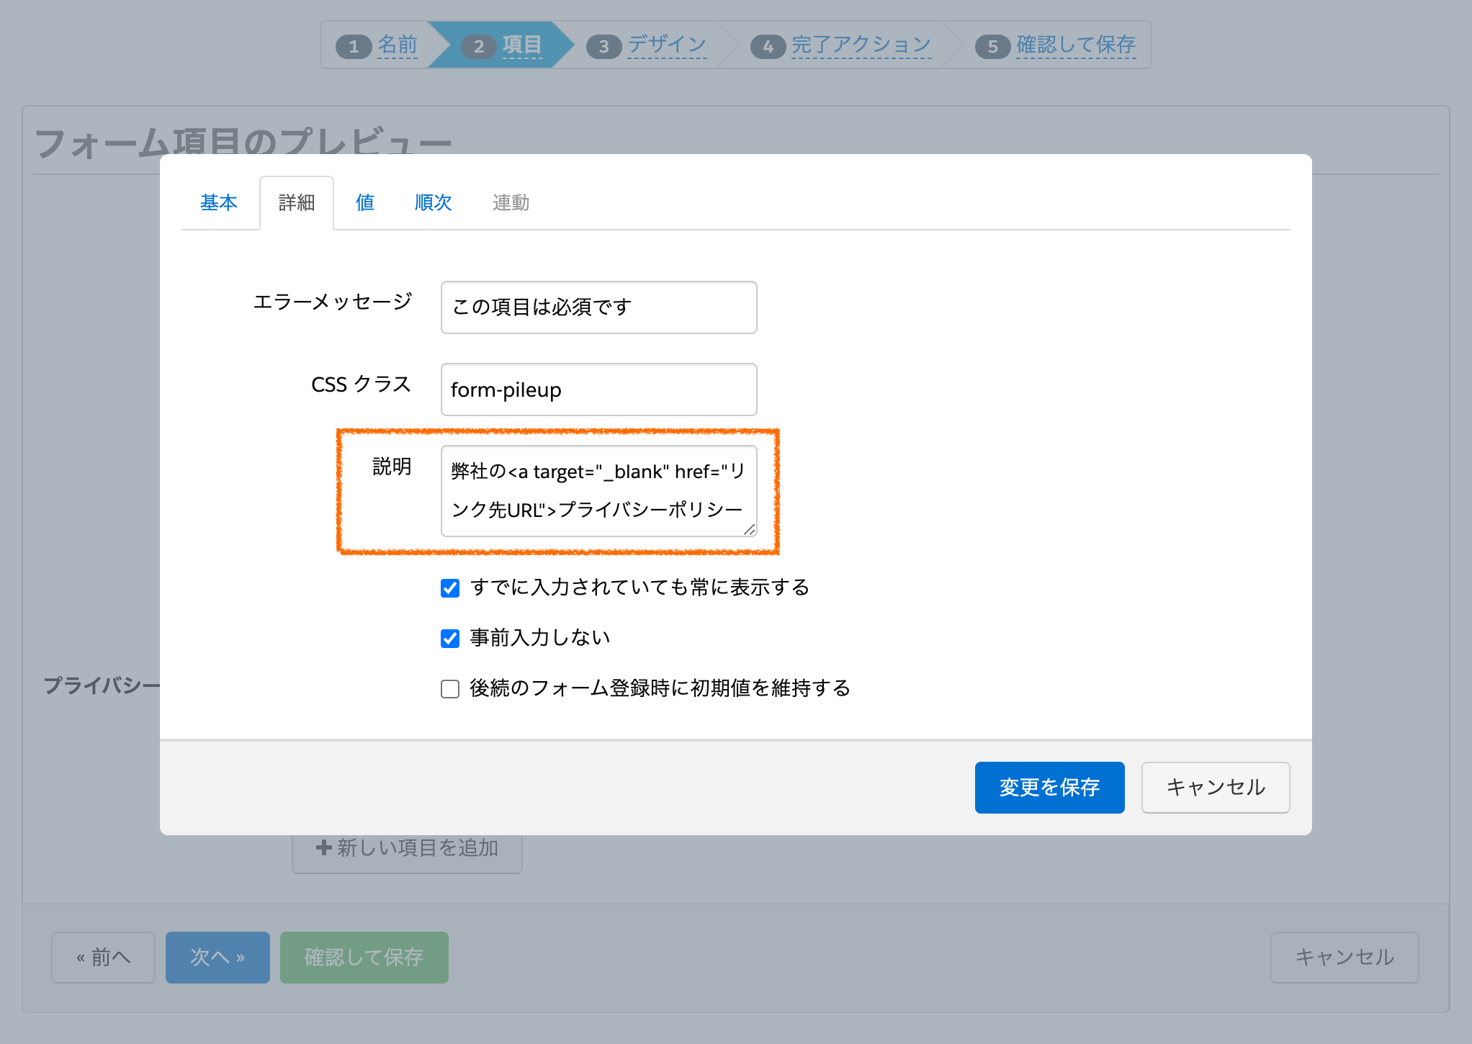Click the 次へ » button
Image resolution: width=1472 pixels, height=1044 pixels.
[x=217, y=958]
